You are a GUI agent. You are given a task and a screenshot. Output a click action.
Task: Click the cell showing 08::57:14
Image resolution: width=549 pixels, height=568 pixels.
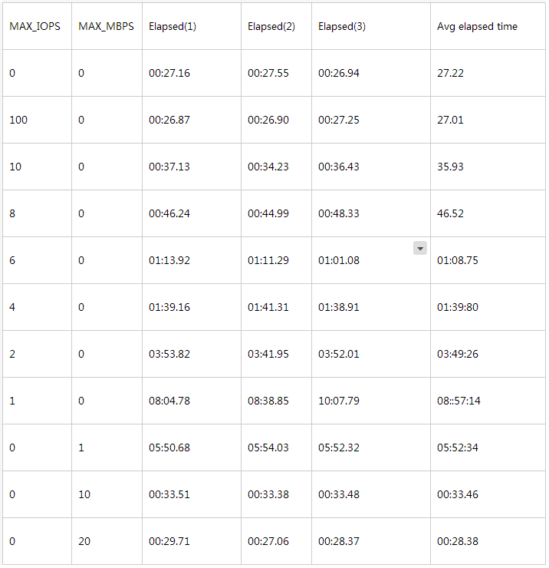(459, 401)
